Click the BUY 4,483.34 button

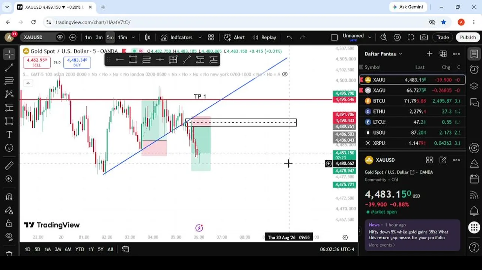coord(77,62)
